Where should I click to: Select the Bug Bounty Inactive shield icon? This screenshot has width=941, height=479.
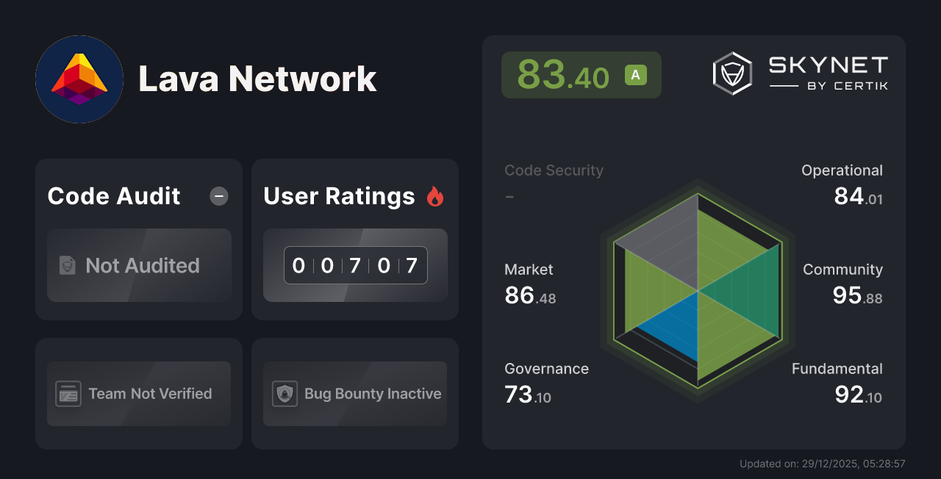(x=285, y=394)
